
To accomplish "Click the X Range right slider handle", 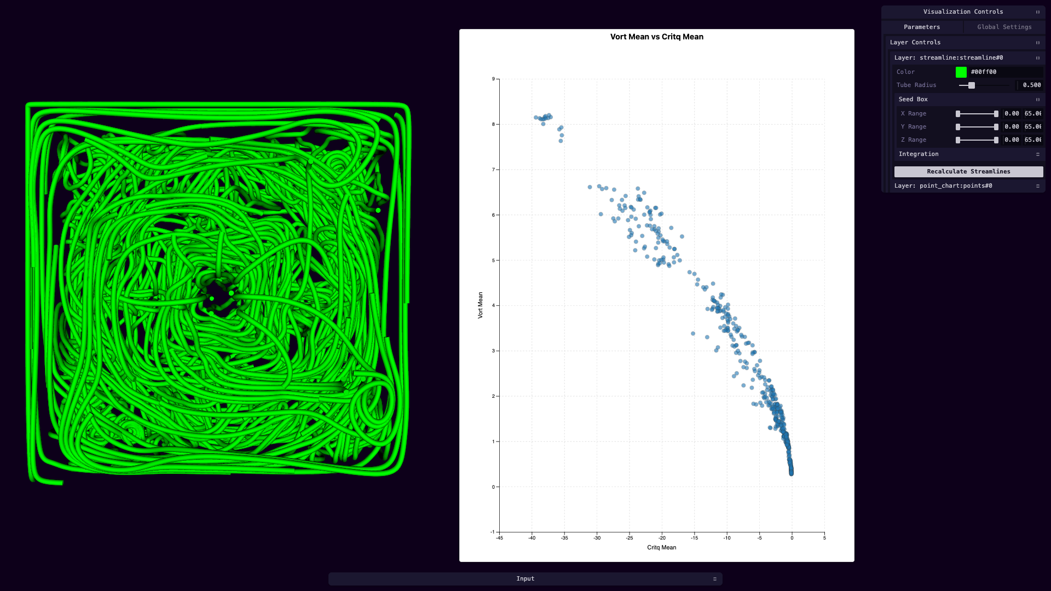I will pos(996,114).
